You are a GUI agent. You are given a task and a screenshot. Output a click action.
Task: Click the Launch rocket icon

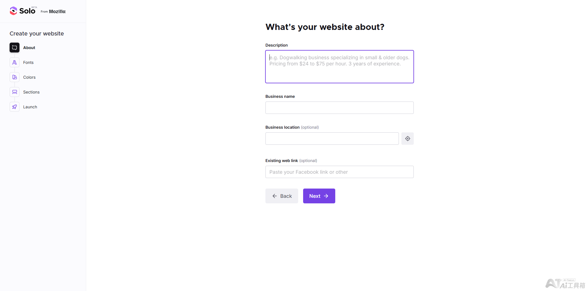pos(15,107)
